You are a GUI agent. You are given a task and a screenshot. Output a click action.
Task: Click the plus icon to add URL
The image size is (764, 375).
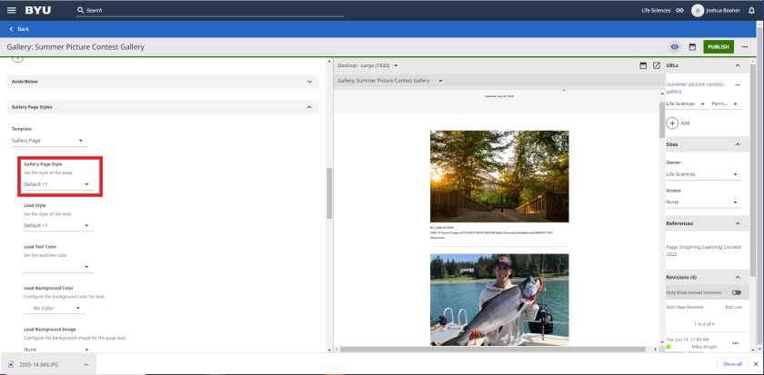673,123
